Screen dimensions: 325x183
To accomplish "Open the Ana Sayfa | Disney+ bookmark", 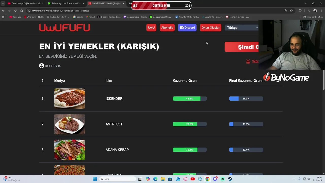I will point(212,17).
